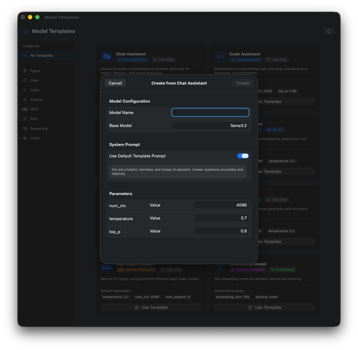Disable Use Default Template Prompt switch
Screen dimensions: 358x350
pyautogui.click(x=243, y=156)
